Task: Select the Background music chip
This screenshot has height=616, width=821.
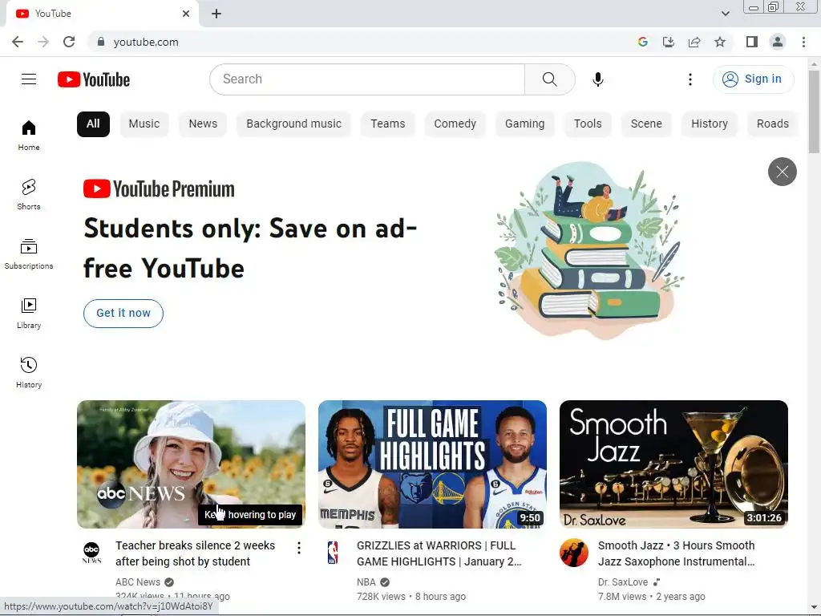Action: click(293, 124)
